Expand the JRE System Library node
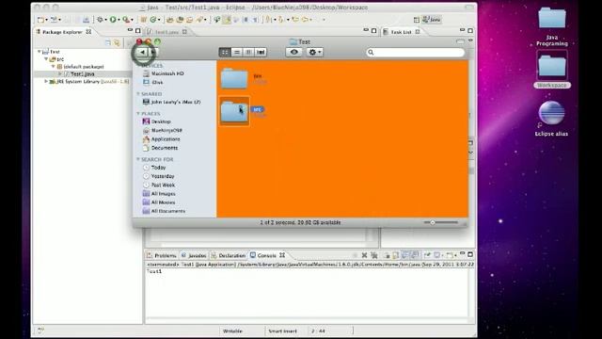 (46, 81)
